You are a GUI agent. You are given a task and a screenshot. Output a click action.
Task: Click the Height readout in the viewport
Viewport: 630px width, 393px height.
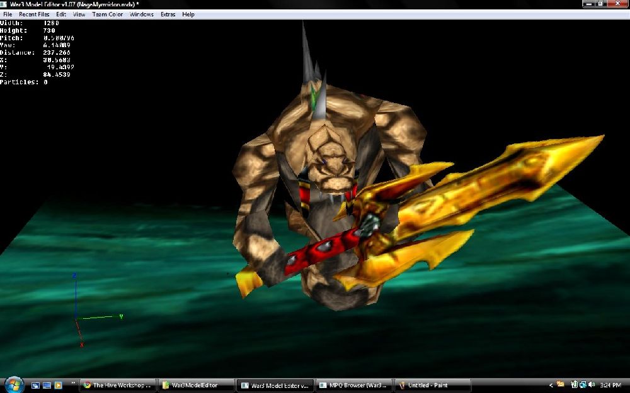(28, 30)
